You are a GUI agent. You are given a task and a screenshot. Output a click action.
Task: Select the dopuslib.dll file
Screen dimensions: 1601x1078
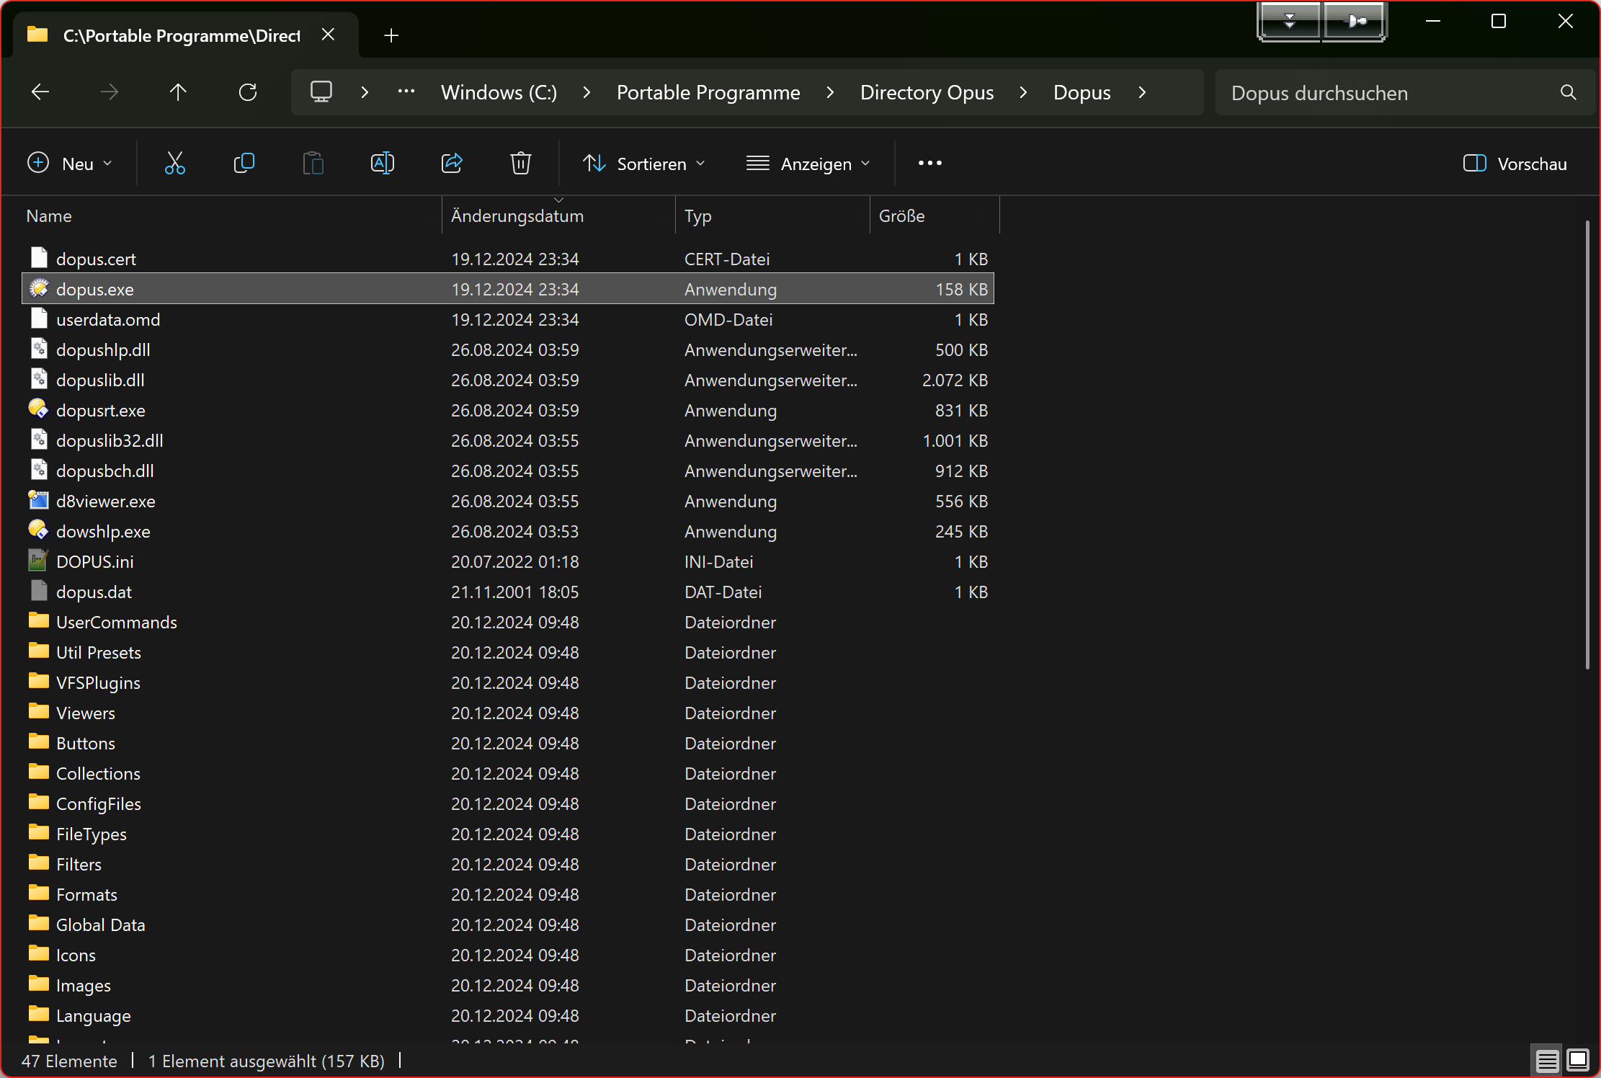(508, 380)
